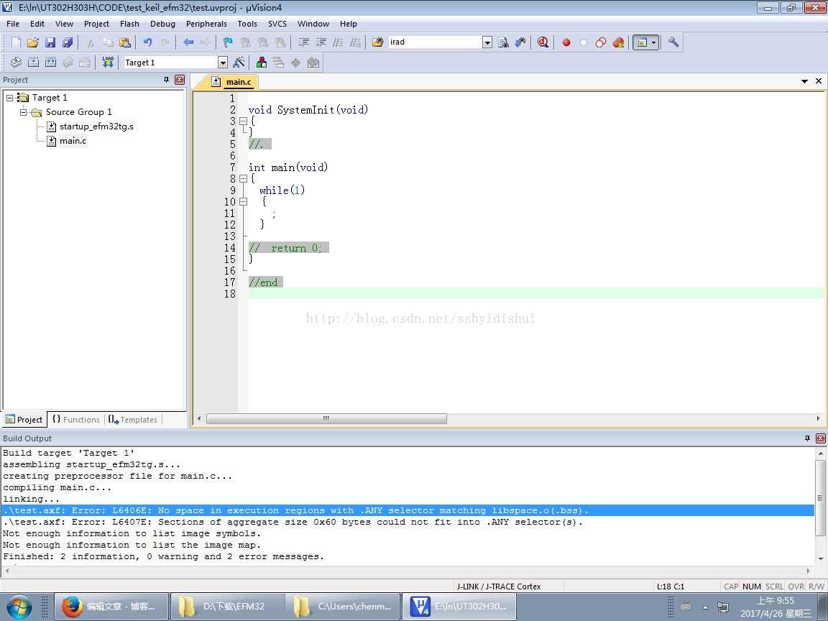Kill all breakpoints icon
Viewport: 828px width, 621px height.
618,42
